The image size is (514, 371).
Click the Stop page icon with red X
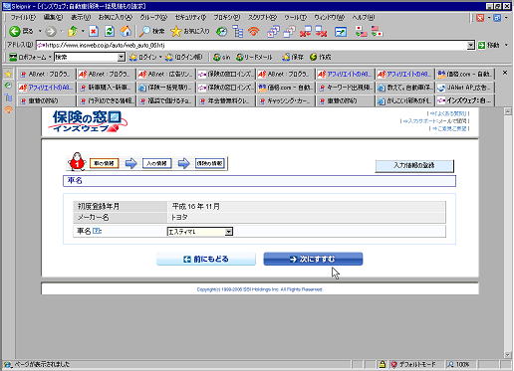(x=94, y=31)
